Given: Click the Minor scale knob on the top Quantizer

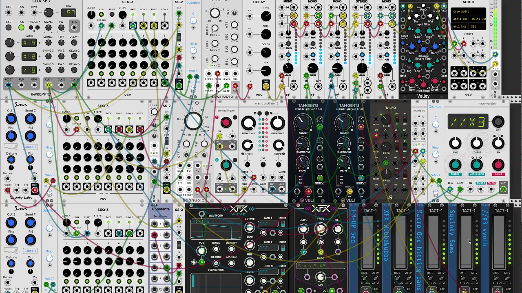Looking at the screenshot, I should click(193, 50).
